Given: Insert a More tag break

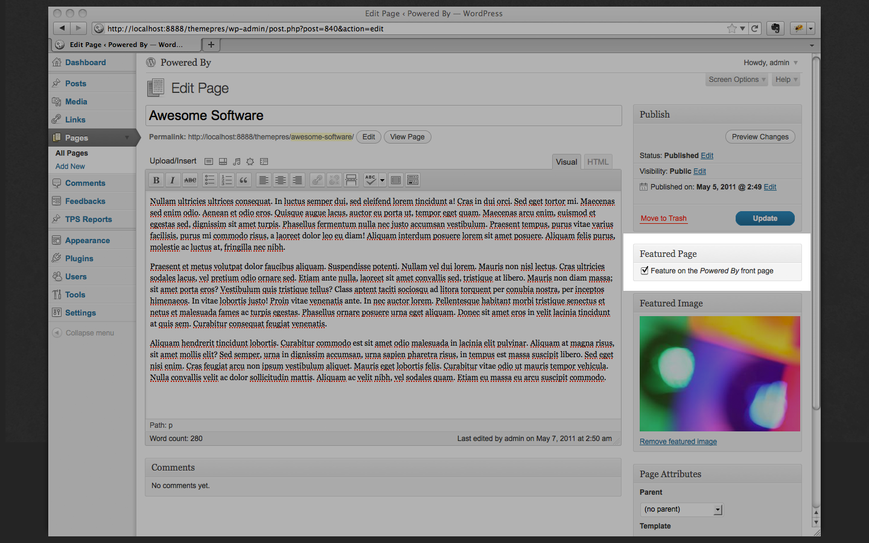Looking at the screenshot, I should 351,180.
